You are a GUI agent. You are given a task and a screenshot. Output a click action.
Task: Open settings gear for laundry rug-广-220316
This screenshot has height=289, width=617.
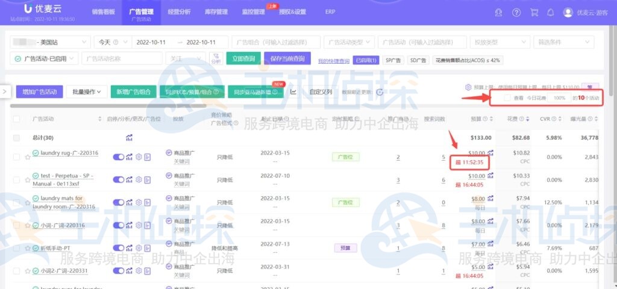click(x=139, y=157)
